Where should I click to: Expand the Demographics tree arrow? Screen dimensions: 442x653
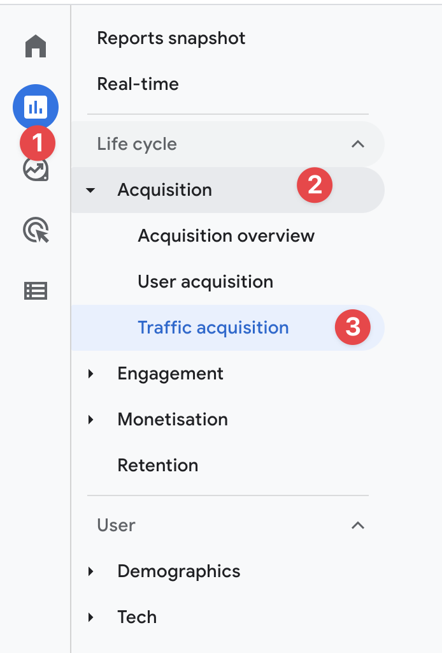point(90,571)
